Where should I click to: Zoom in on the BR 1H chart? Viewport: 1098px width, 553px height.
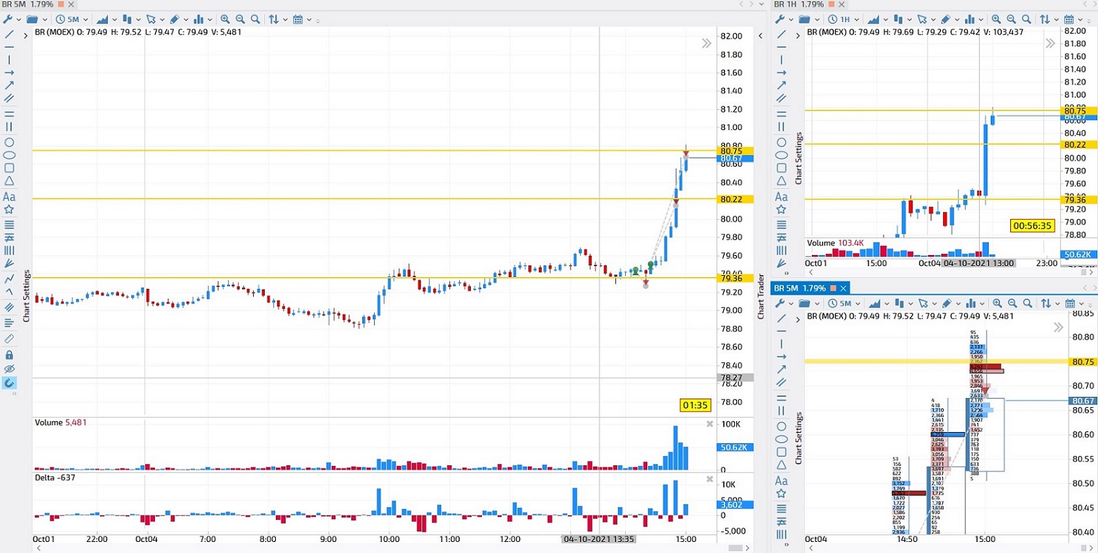pyautogui.click(x=996, y=19)
